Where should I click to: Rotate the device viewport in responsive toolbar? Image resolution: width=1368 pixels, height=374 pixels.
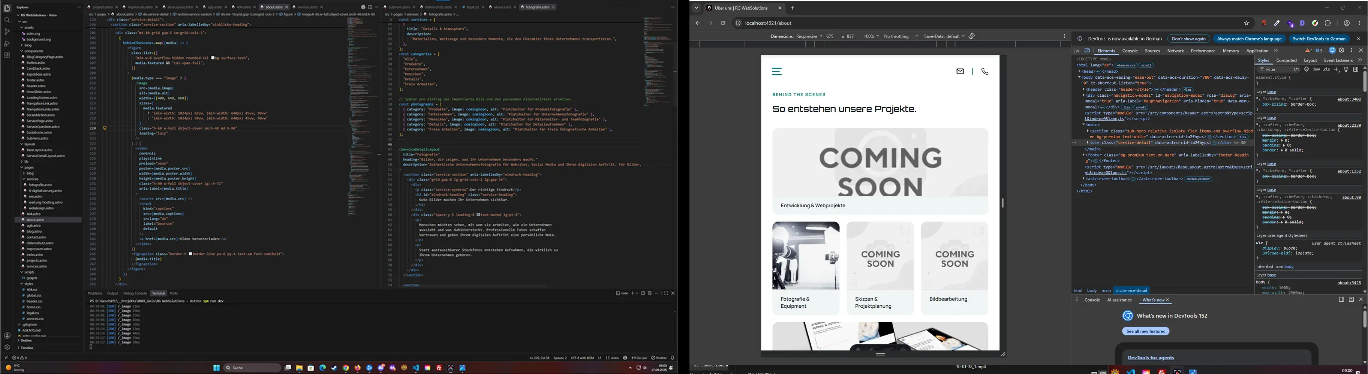[x=972, y=37]
